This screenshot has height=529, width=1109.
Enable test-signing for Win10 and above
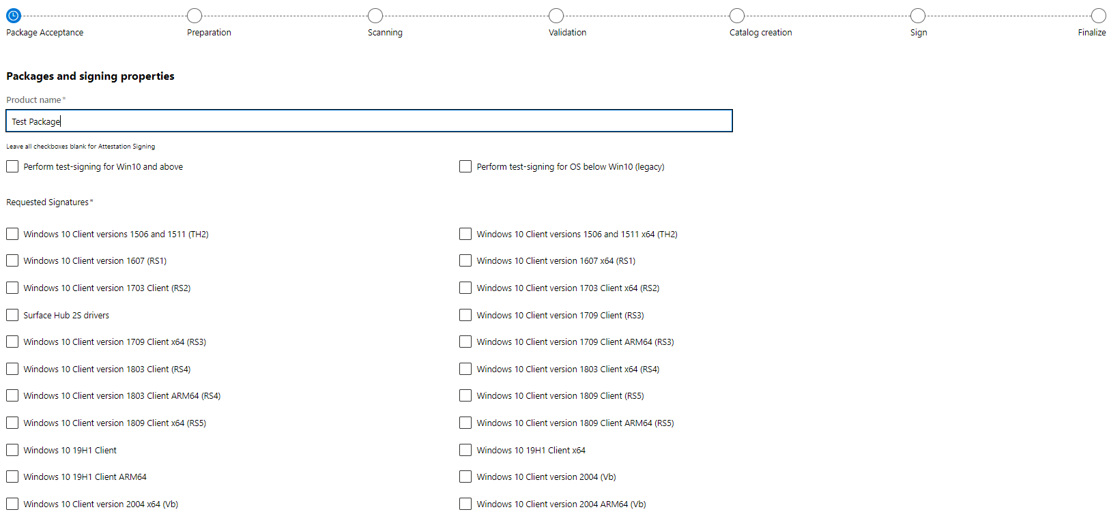[12, 166]
